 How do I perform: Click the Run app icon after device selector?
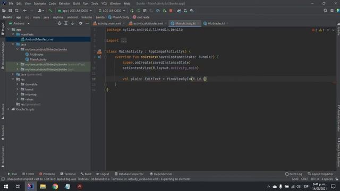click(x=132, y=11)
